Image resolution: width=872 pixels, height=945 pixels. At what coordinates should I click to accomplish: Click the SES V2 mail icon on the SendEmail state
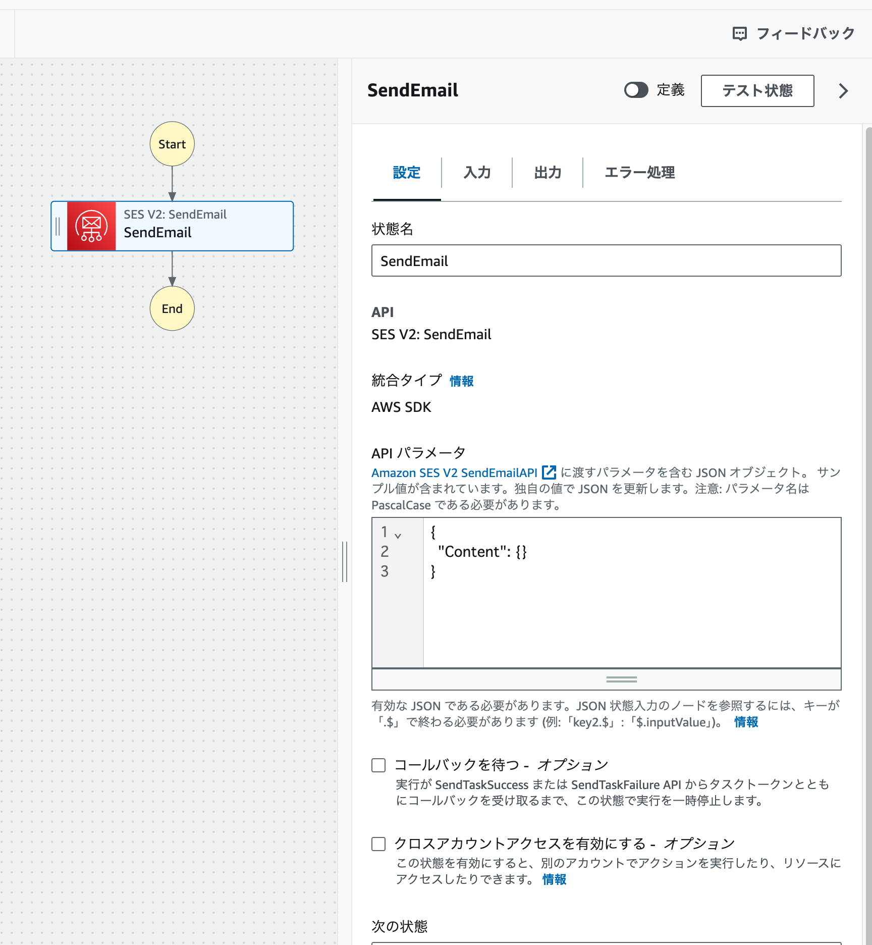(x=91, y=226)
